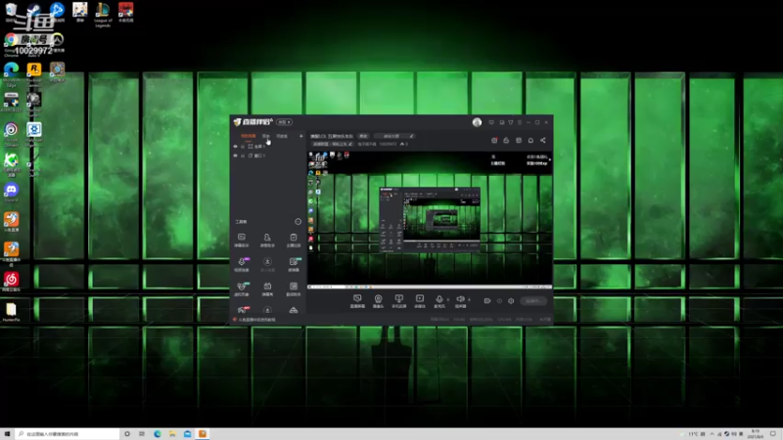Viewport: 783px width, 440px height.
Task: Add a video playback source
Action: (420, 301)
